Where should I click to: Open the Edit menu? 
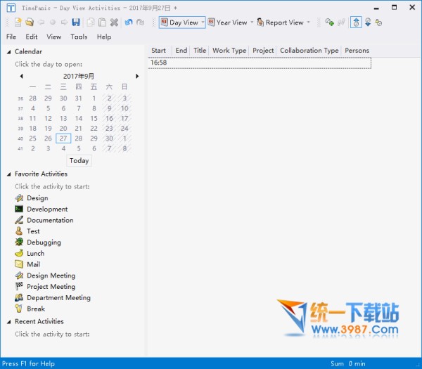pos(32,37)
